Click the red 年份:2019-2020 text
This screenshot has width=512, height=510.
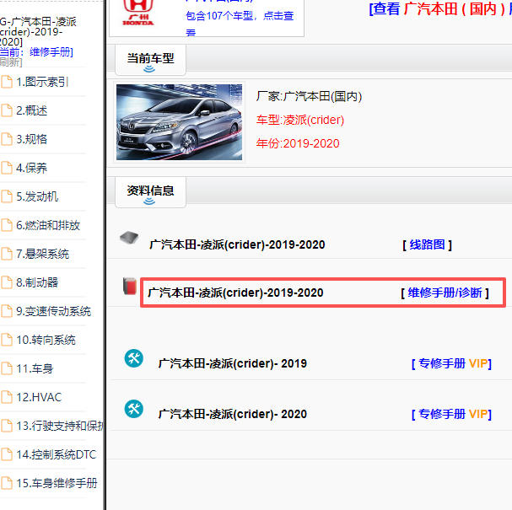298,143
